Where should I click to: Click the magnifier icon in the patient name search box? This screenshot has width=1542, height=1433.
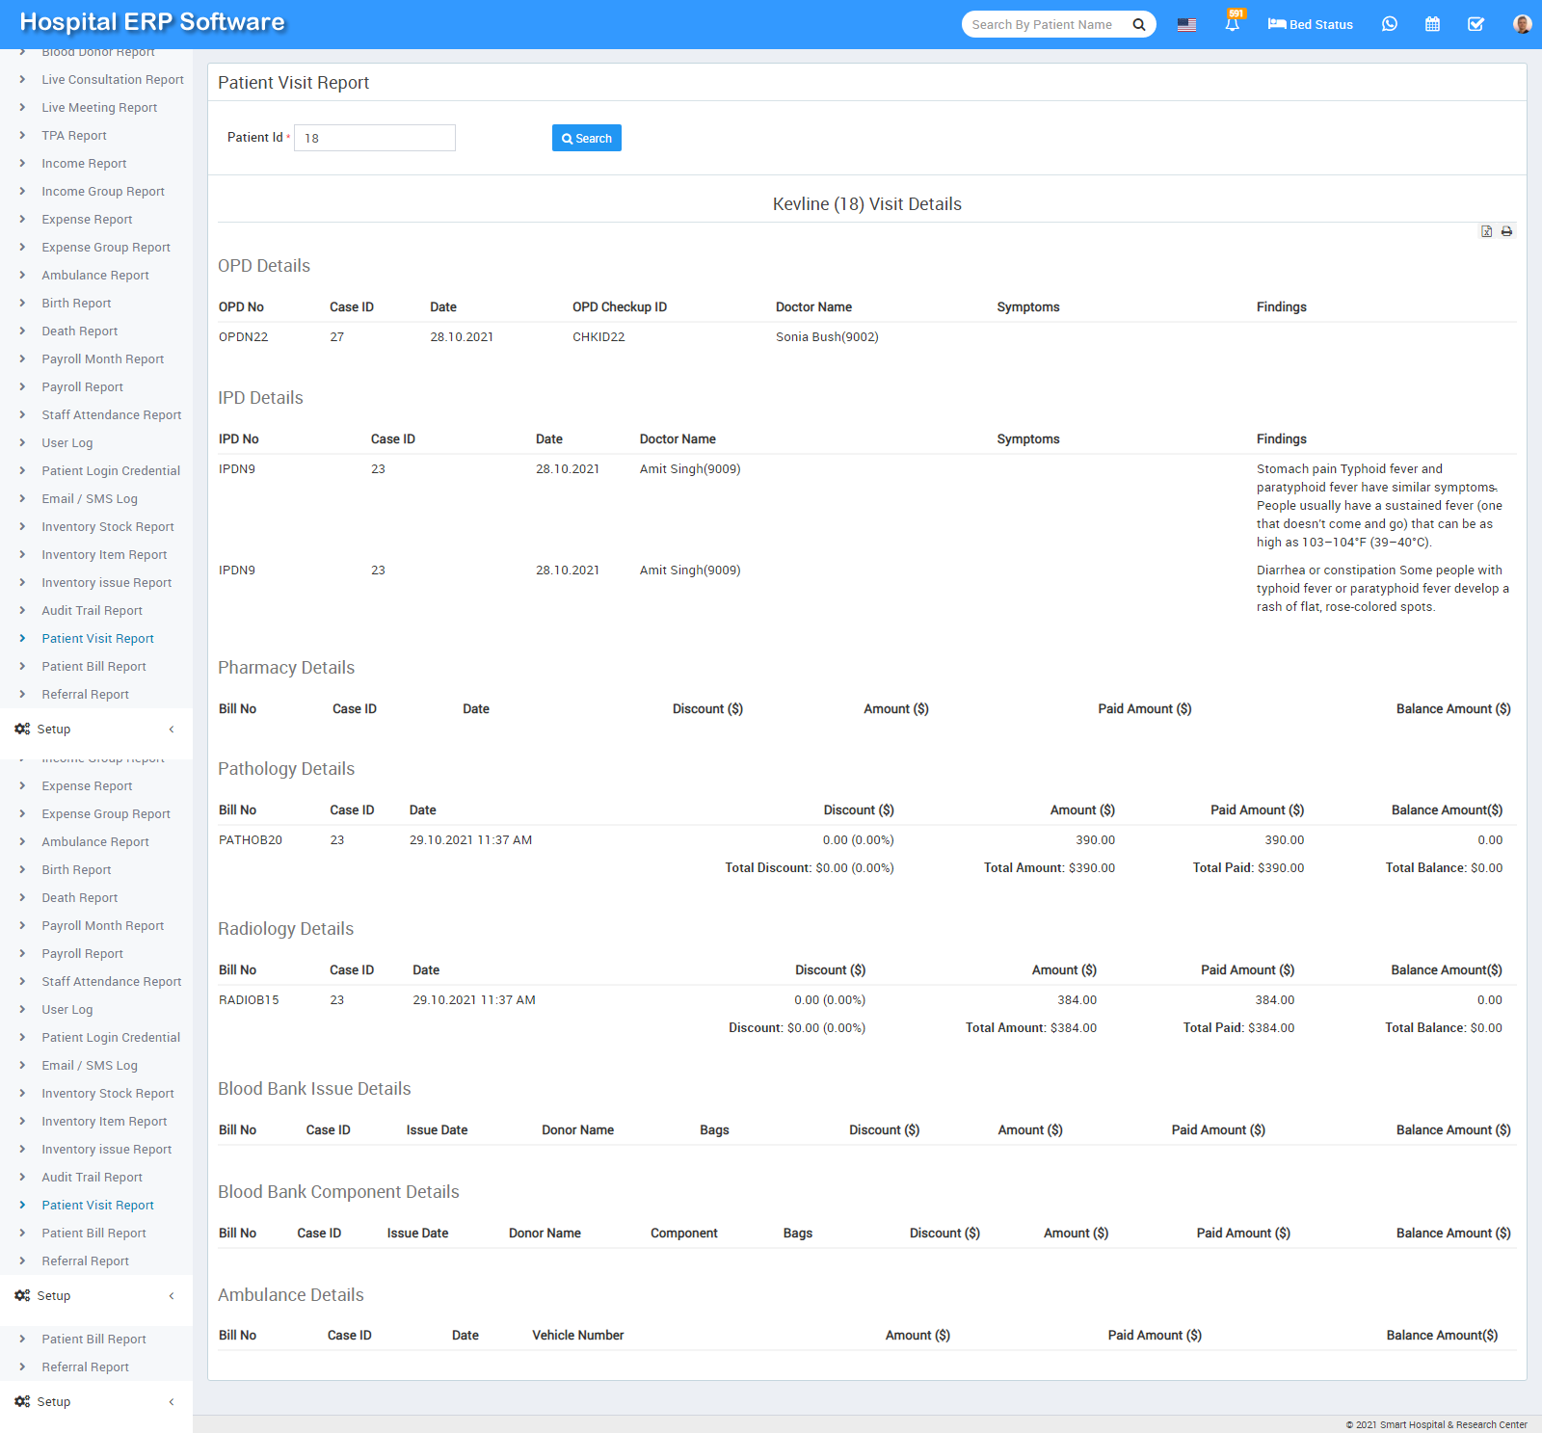point(1138,25)
